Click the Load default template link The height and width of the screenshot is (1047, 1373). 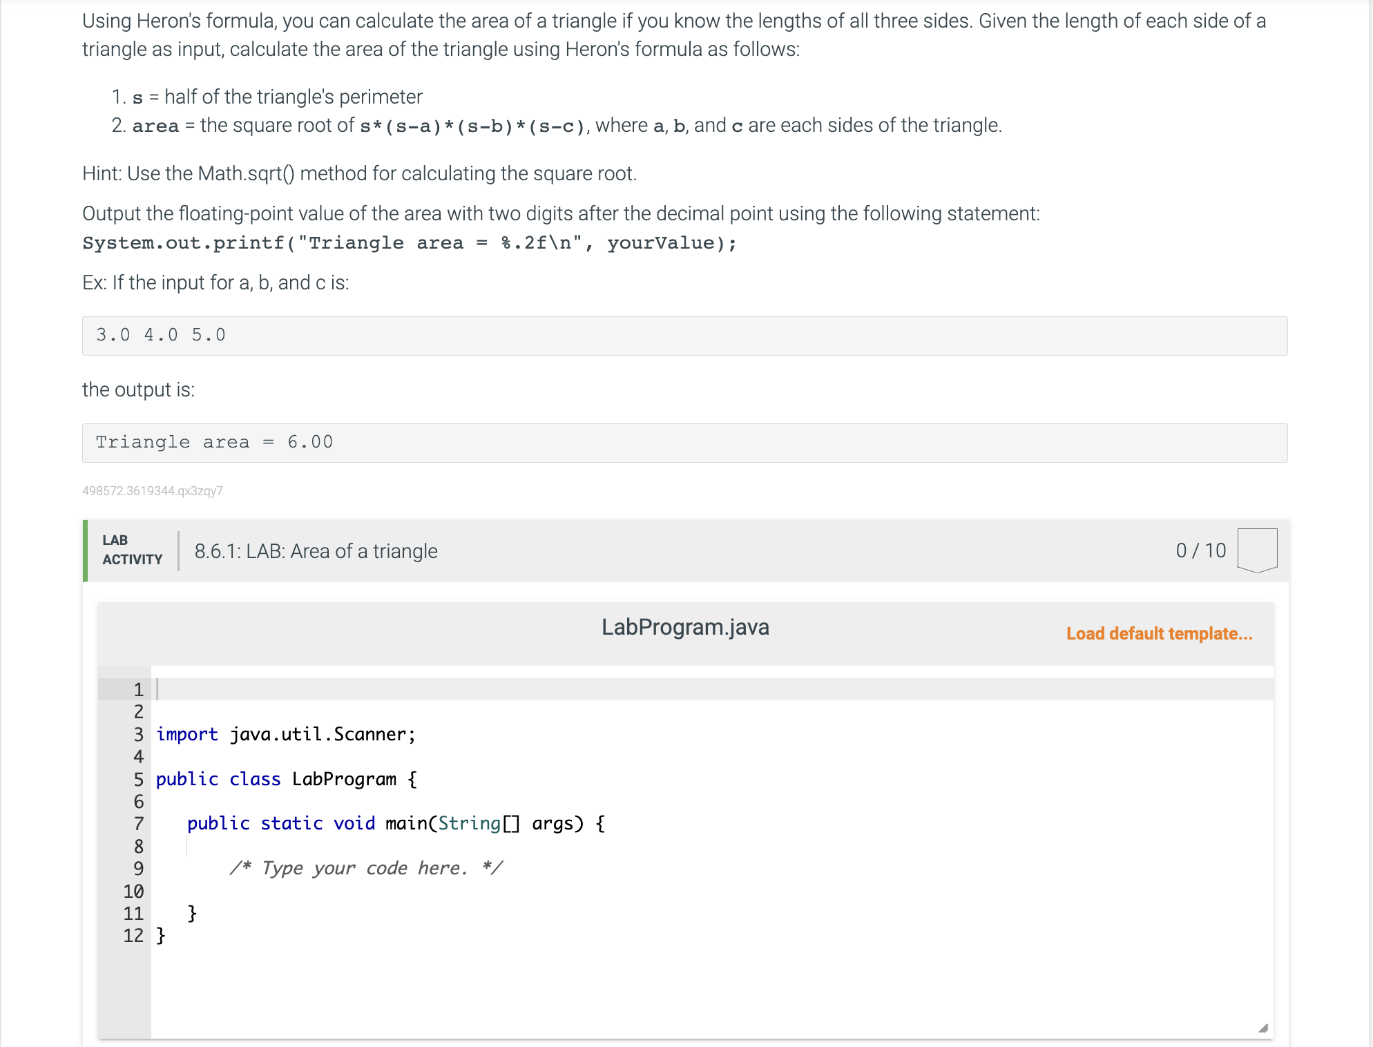tap(1159, 633)
